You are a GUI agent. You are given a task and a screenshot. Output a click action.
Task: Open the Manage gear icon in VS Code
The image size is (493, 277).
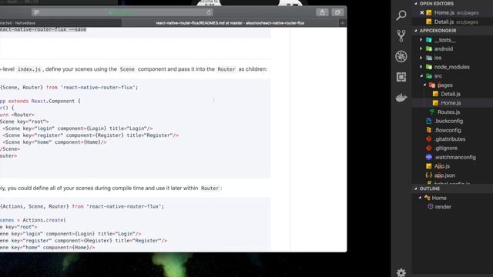(401, 272)
